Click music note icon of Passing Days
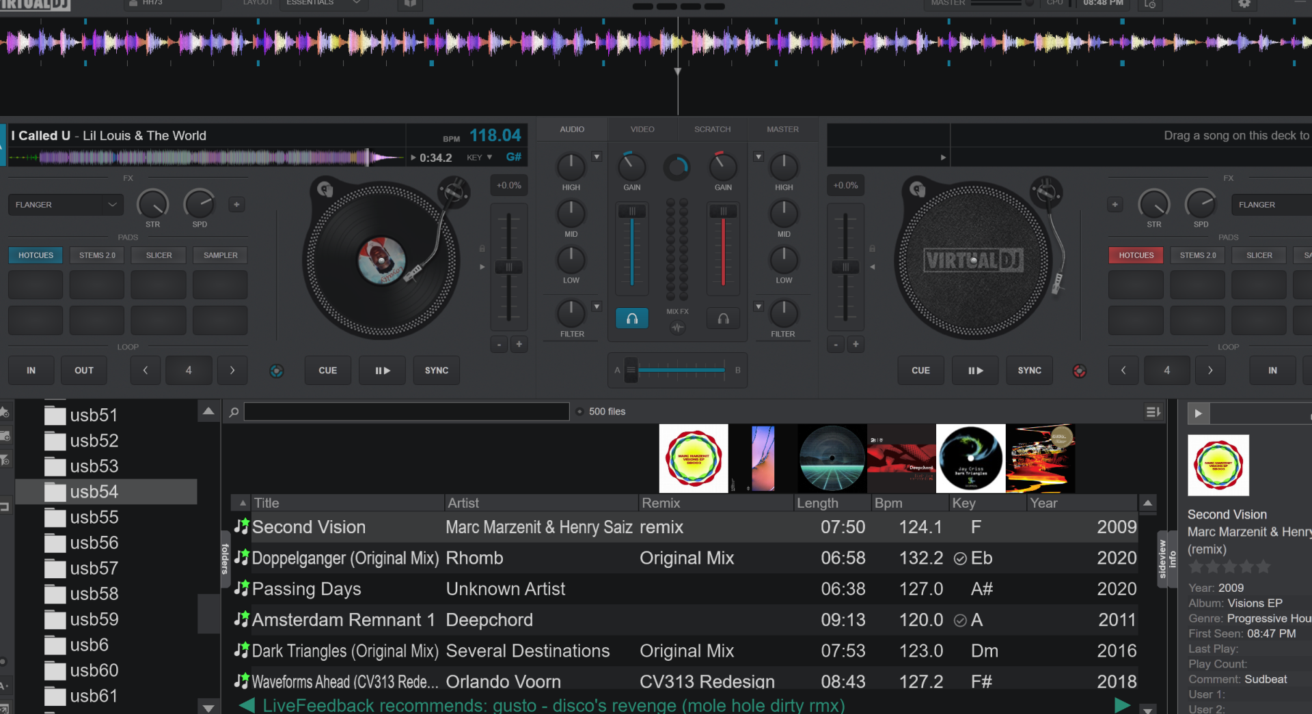This screenshot has width=1312, height=714. (241, 588)
